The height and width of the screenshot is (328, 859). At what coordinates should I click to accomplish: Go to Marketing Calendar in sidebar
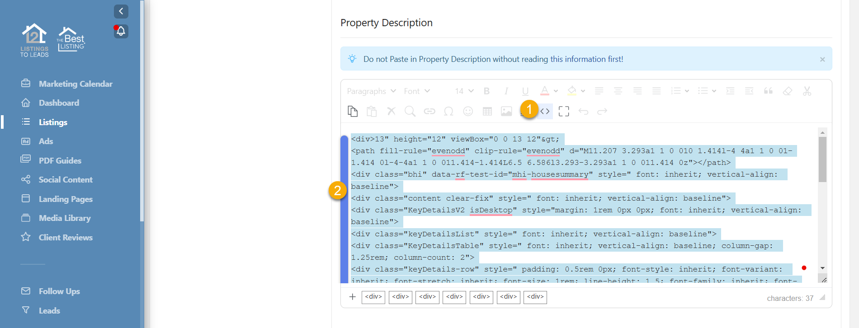75,84
